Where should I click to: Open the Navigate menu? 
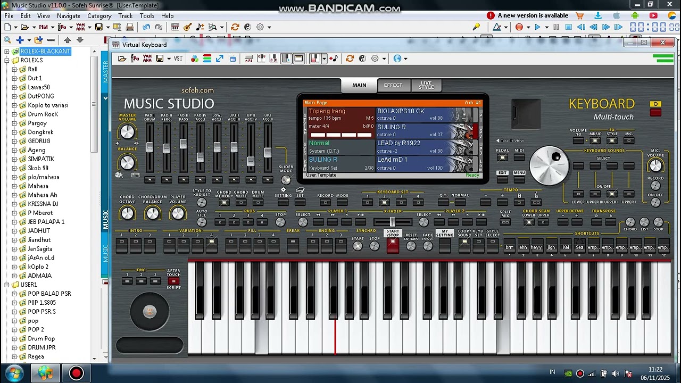[68, 16]
